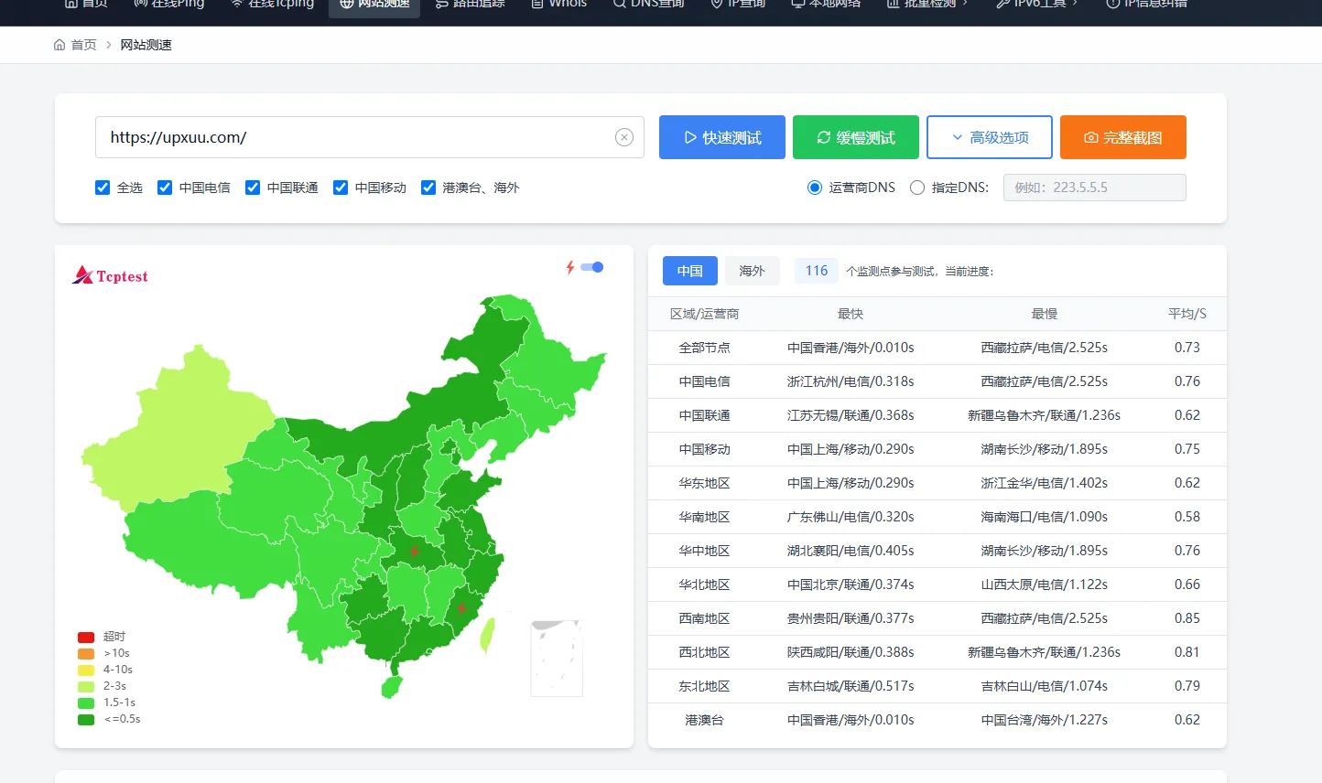
Task: Start the 缓慢测试 slow test
Action: pyautogui.click(x=856, y=137)
